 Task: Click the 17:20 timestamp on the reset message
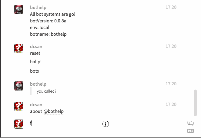click(x=171, y=46)
